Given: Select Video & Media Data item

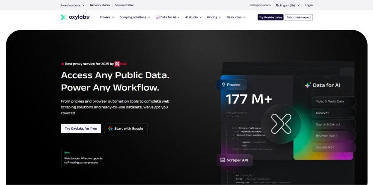Looking at the screenshot, I should pos(334,101).
